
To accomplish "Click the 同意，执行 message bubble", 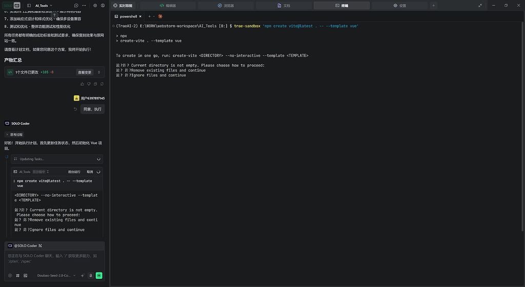I will coord(92,109).
